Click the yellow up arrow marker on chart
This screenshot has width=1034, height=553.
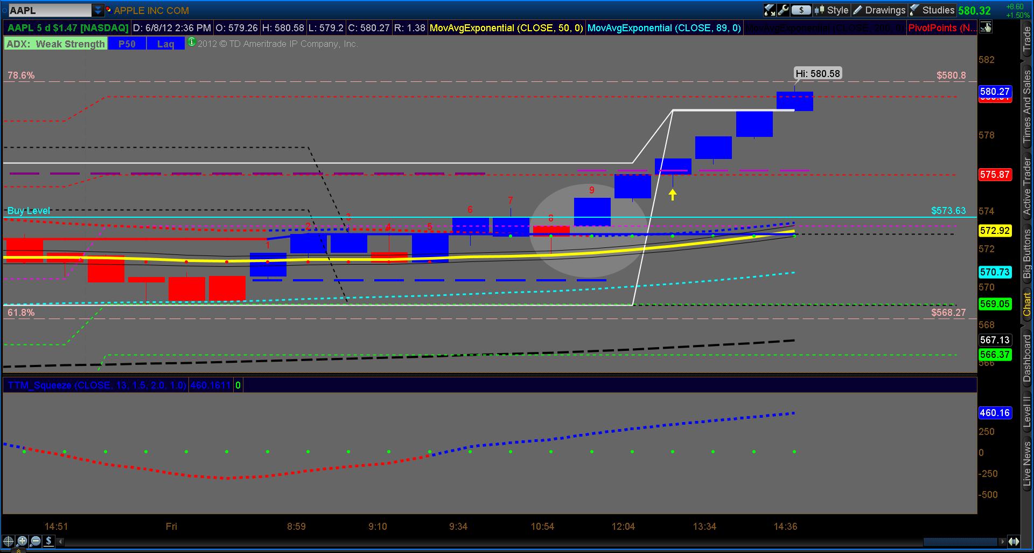[x=673, y=193]
